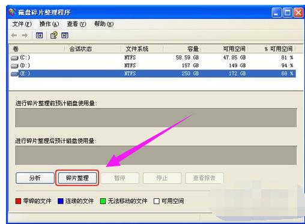Image resolution: width=305 pixels, height=224 pixels.
Task: Click the NTFS cell in D: row
Action: (x=130, y=65)
